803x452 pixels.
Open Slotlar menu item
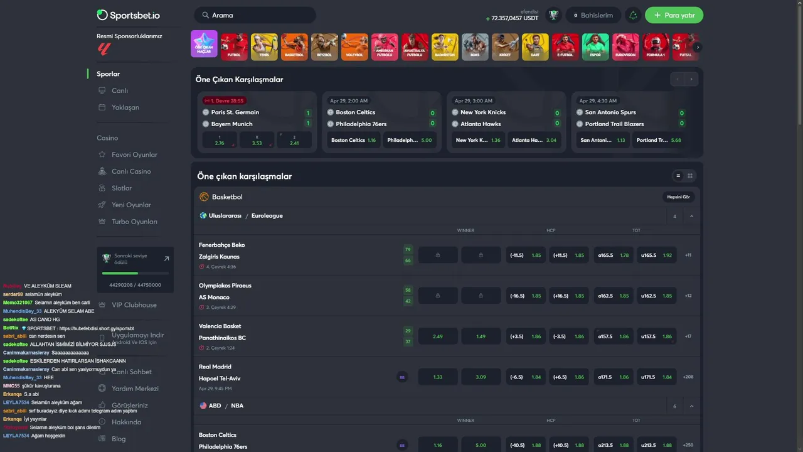pyautogui.click(x=122, y=188)
